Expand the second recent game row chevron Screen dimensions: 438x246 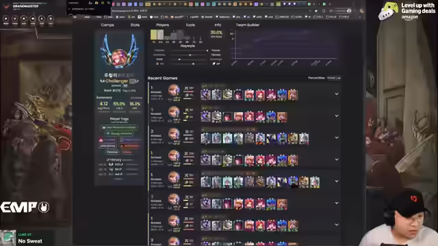pos(337,115)
